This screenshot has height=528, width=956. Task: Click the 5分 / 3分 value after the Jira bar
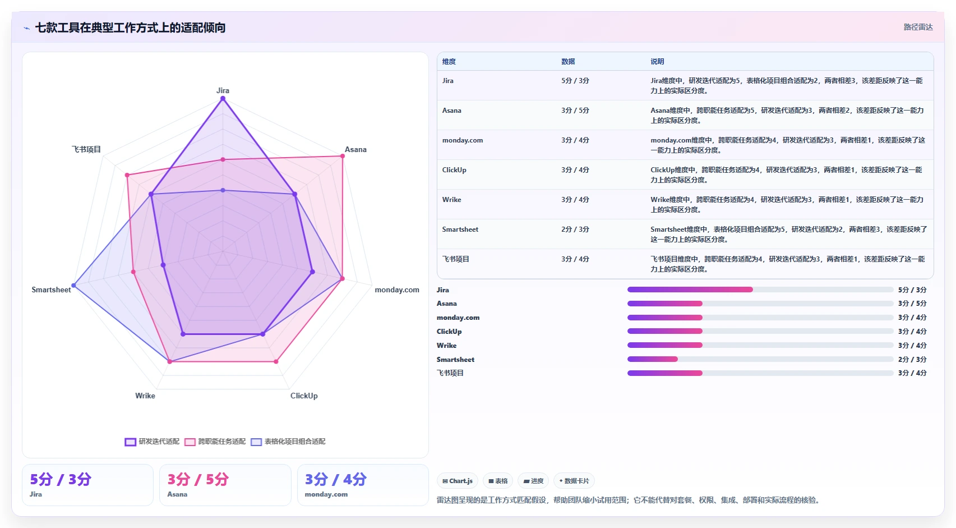[912, 290]
